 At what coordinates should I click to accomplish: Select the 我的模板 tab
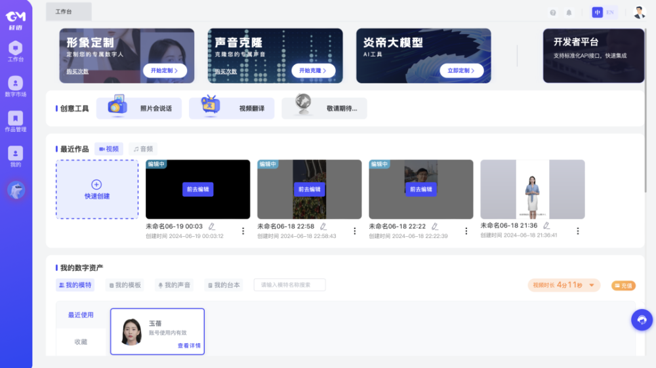point(125,285)
